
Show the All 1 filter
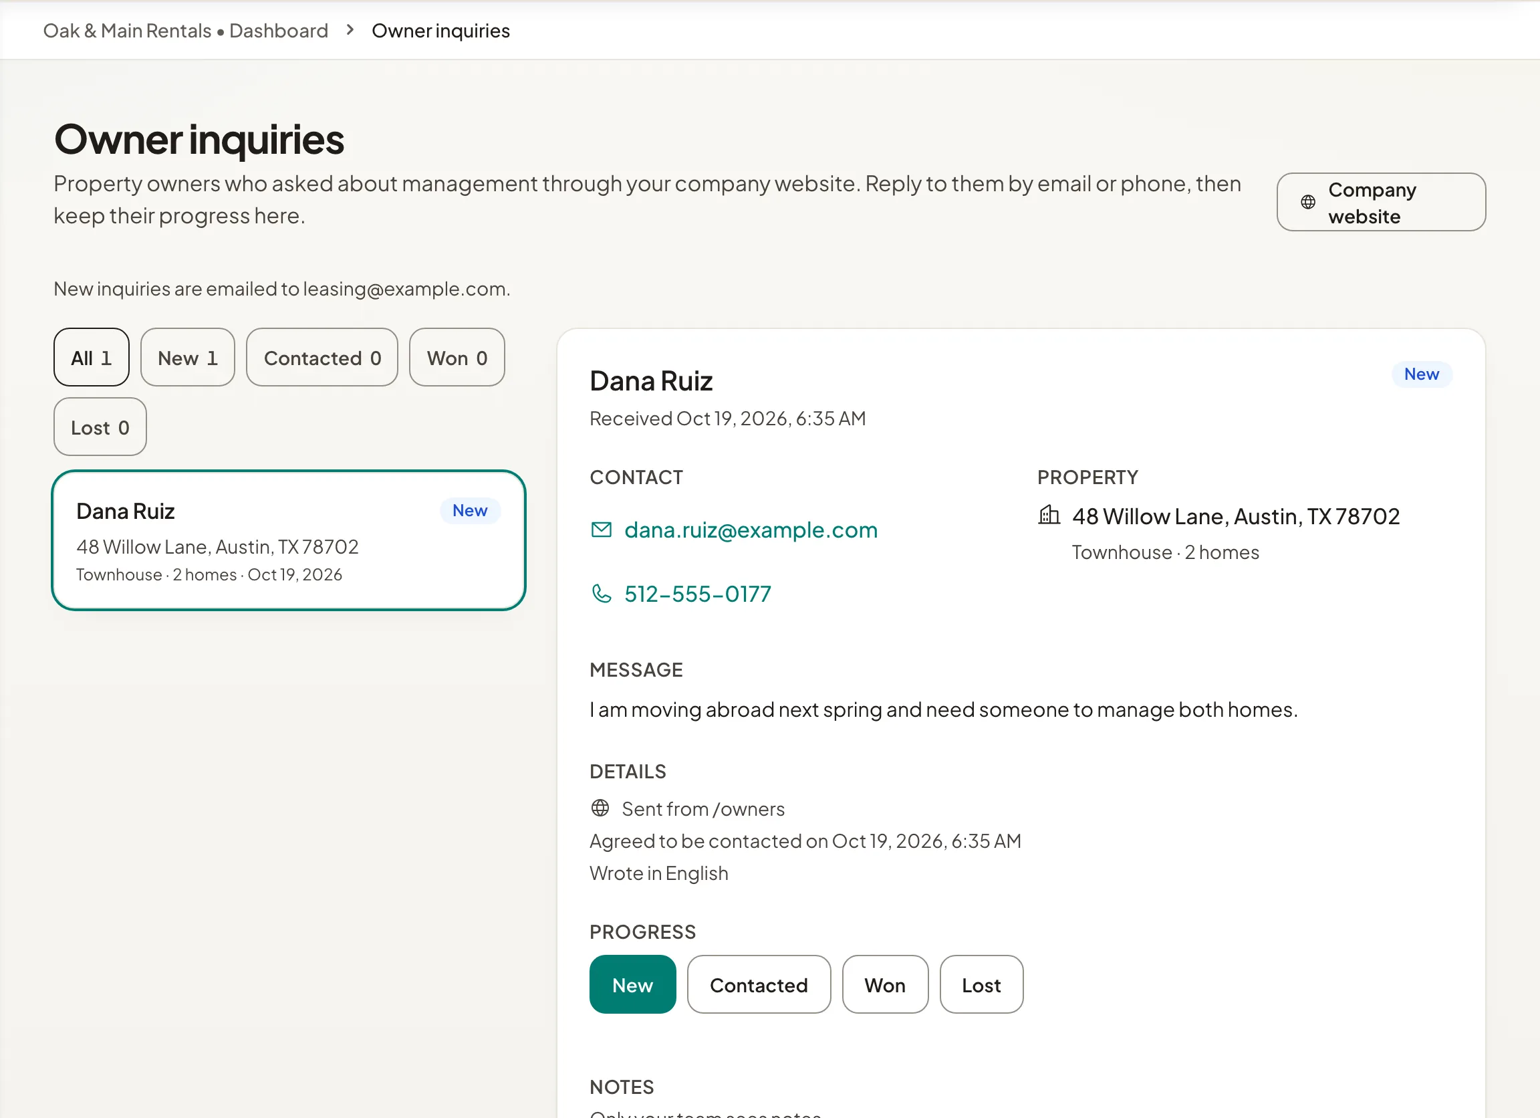point(92,357)
